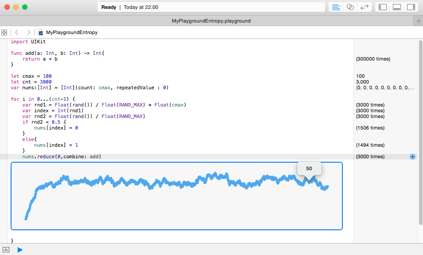Open the Assistant editor view
Image resolution: width=423 pixels, height=255 pixels.
coord(350,7)
